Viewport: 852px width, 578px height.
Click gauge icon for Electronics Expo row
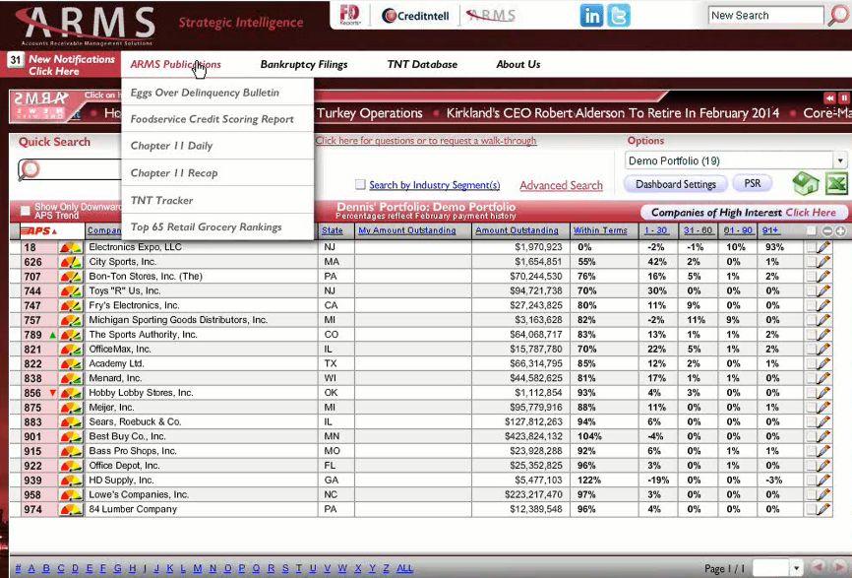tap(71, 247)
